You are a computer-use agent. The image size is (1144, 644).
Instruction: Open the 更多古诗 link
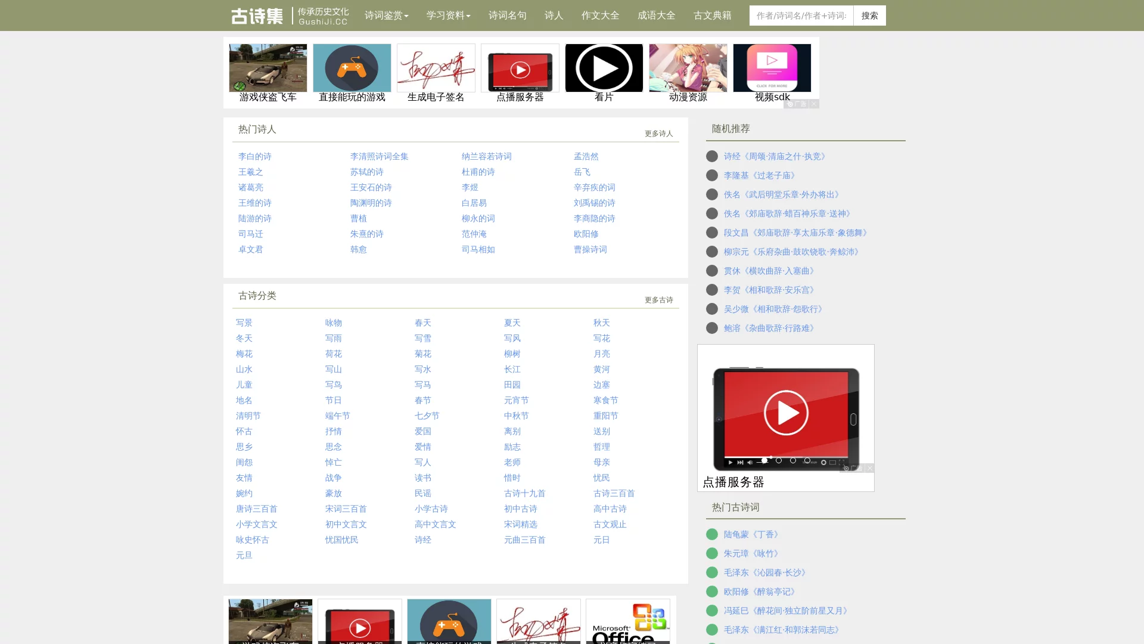658,300
